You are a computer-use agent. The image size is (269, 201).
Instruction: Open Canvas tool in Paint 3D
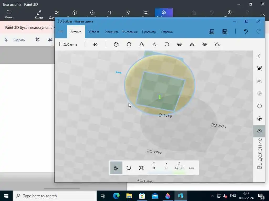tap(146, 13)
